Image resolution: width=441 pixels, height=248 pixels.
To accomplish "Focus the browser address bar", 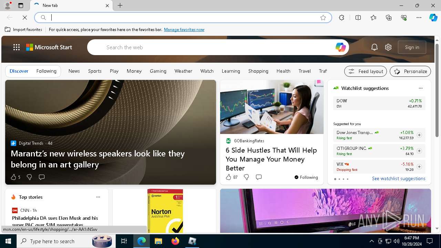I will [183, 18].
